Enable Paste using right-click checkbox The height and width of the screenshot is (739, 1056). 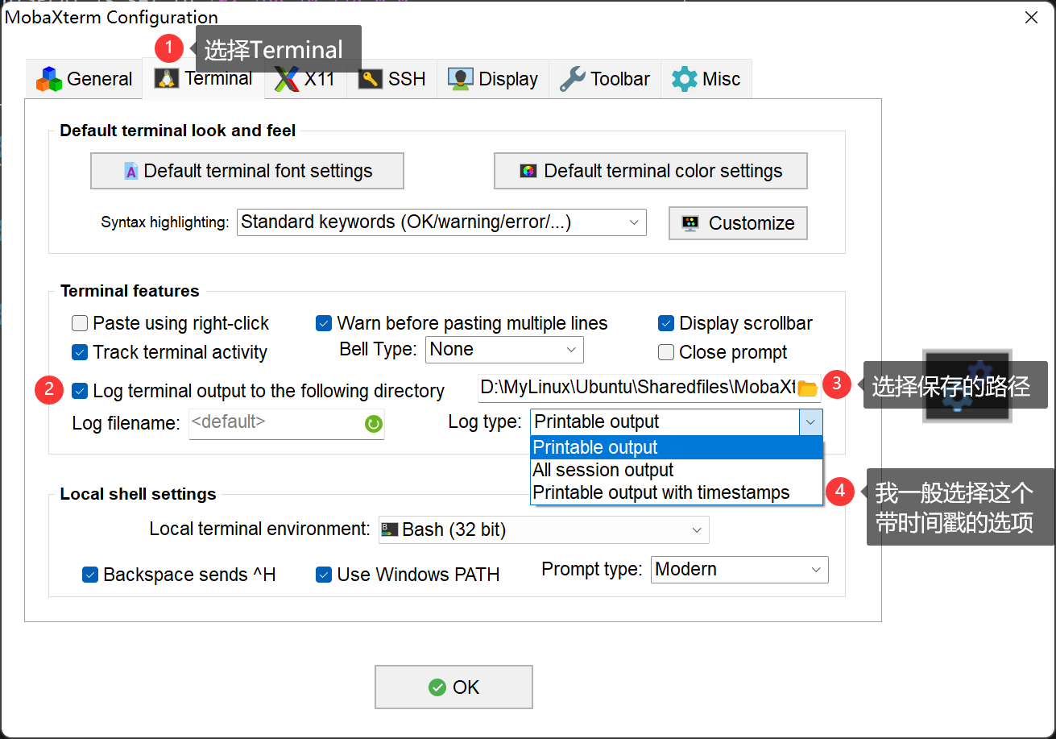tap(80, 324)
